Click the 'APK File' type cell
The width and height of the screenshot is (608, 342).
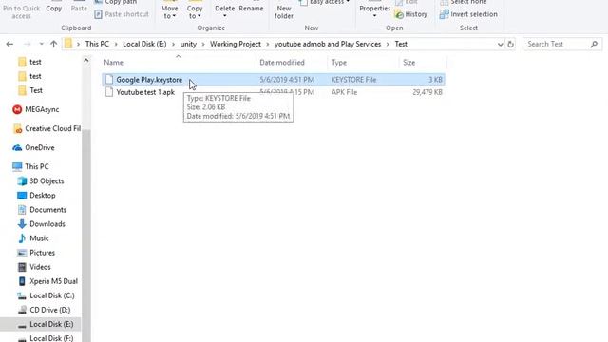(x=344, y=92)
